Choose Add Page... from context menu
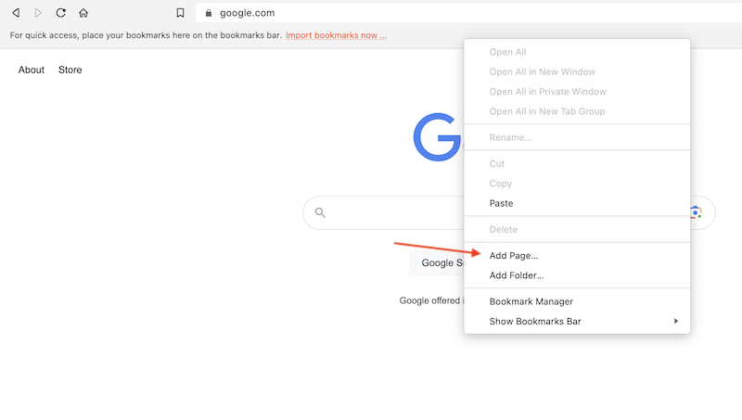The height and width of the screenshot is (420, 742). pyautogui.click(x=514, y=255)
